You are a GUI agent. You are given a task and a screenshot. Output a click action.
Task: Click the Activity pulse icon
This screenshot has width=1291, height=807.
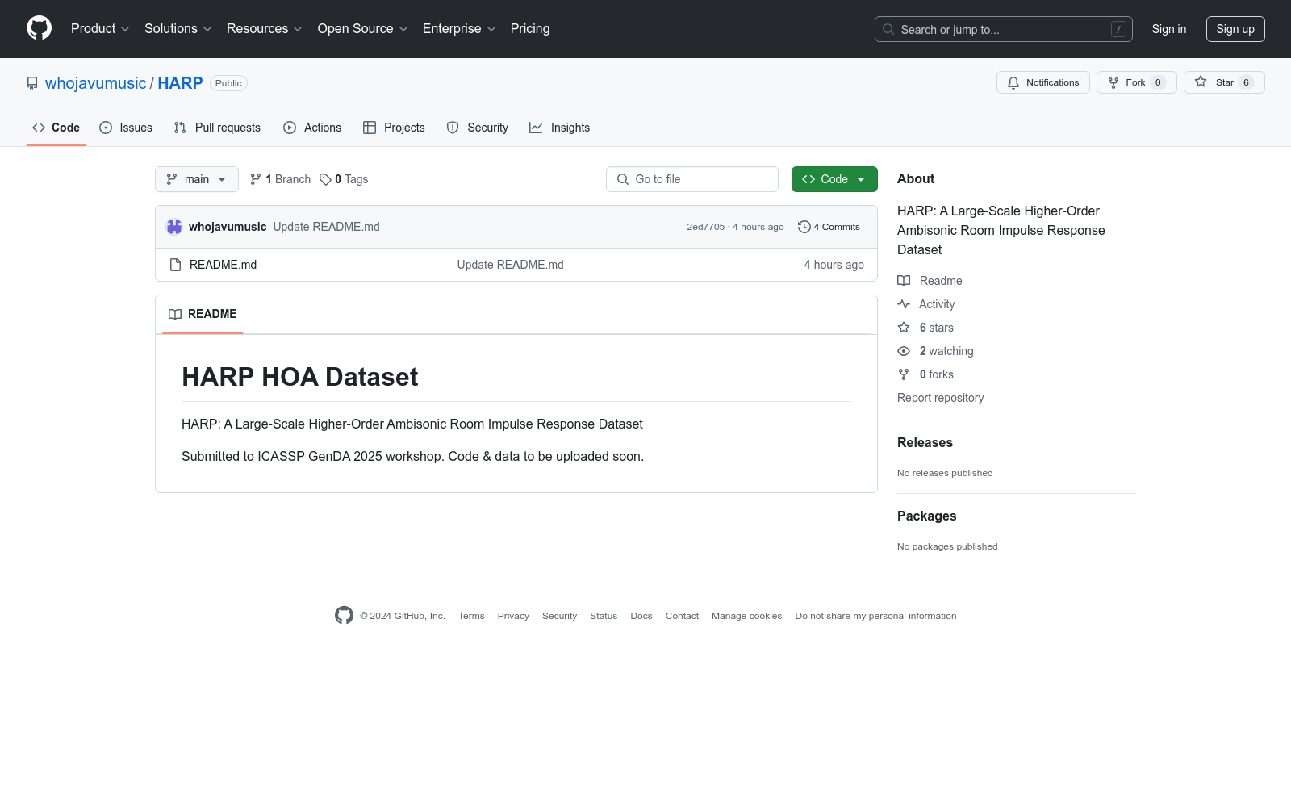904,304
